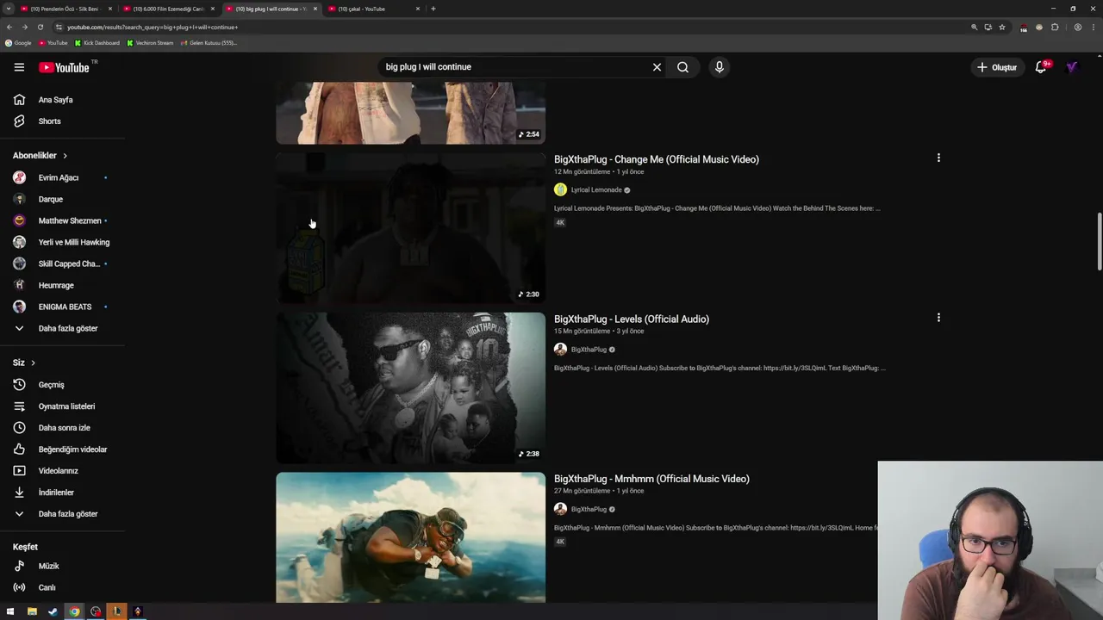
Task: Open BigXthaPlug channel under Levels video
Action: coord(589,350)
